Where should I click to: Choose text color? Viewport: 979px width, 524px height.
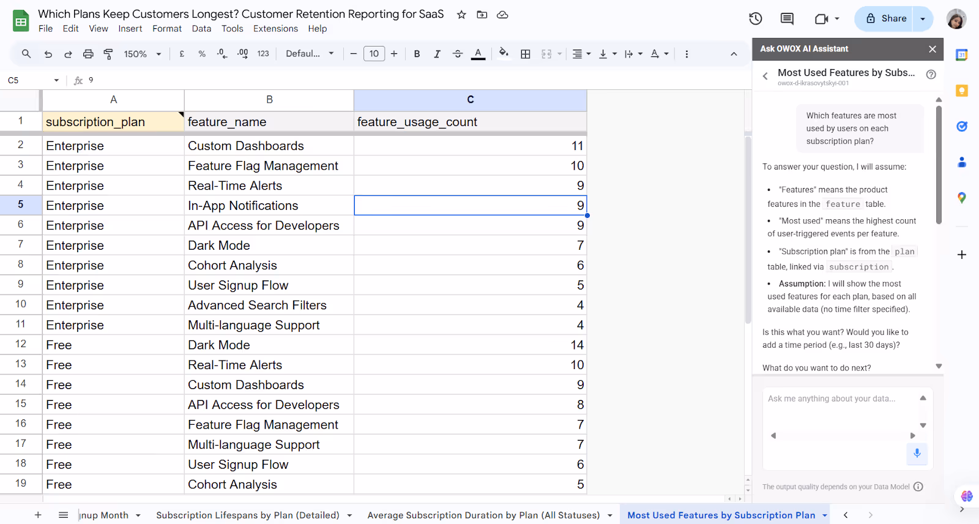pos(478,54)
